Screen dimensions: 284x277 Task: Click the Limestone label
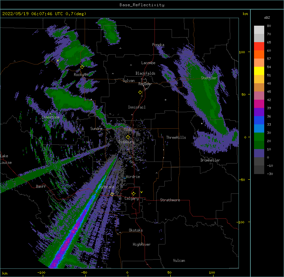coord(50,117)
